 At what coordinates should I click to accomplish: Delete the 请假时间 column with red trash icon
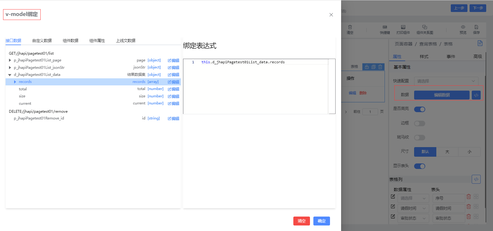[469, 207]
